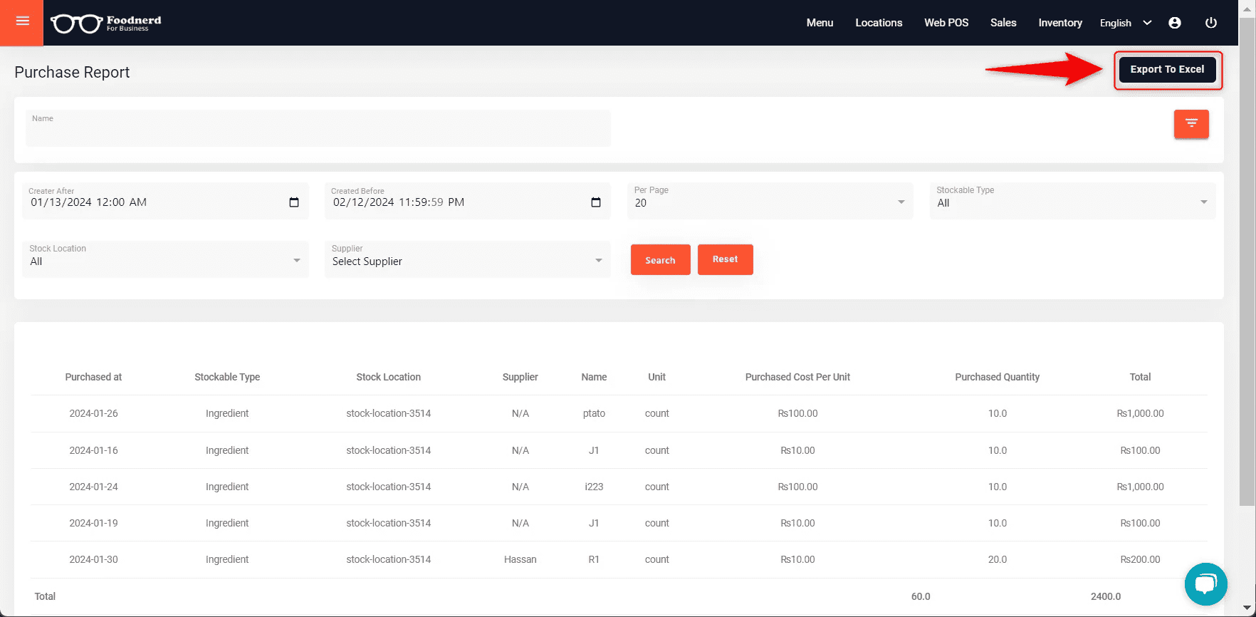Click the date 2024-01-26 cell
The image size is (1256, 617).
[93, 413]
